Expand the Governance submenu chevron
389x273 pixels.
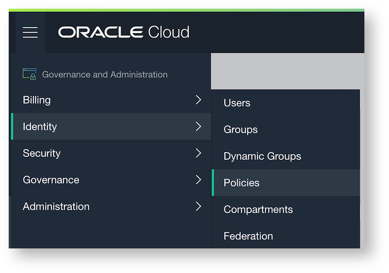198,180
